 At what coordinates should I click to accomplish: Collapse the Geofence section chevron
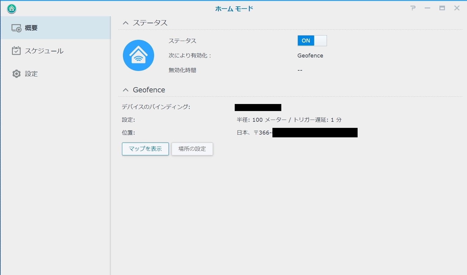[126, 90]
